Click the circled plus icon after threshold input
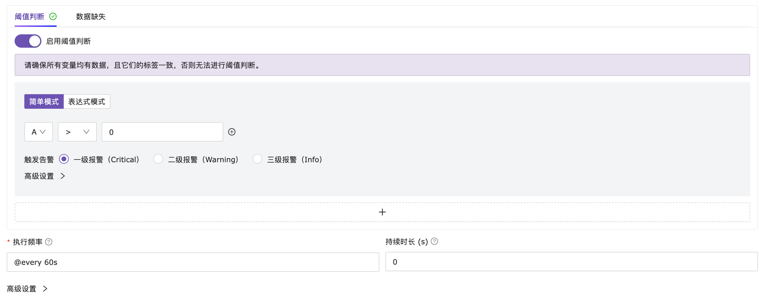 point(232,132)
